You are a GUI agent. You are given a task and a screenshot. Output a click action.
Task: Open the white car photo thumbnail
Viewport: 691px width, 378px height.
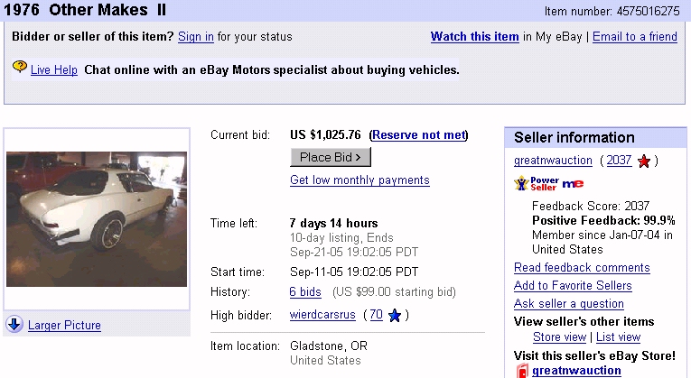(x=97, y=219)
